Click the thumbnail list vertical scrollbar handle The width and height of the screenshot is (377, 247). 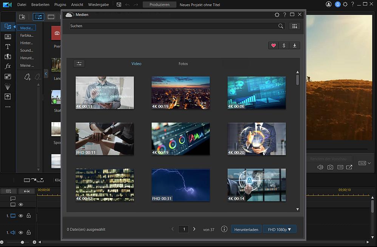click(x=297, y=80)
